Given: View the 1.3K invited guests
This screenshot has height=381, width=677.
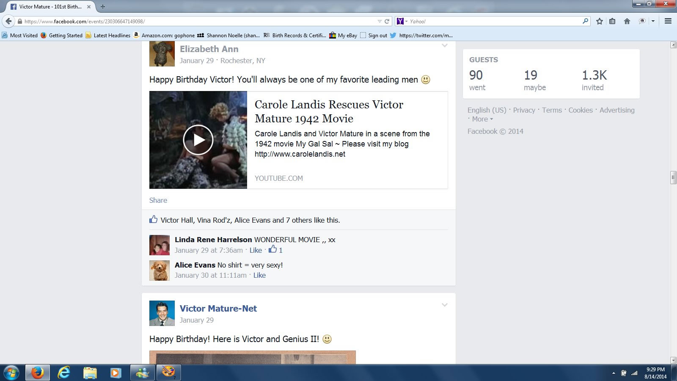Looking at the screenshot, I should (x=594, y=80).
